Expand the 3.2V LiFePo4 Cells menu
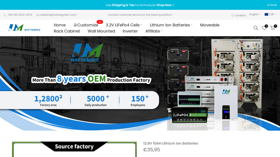This screenshot has height=157, width=280. [124, 25]
